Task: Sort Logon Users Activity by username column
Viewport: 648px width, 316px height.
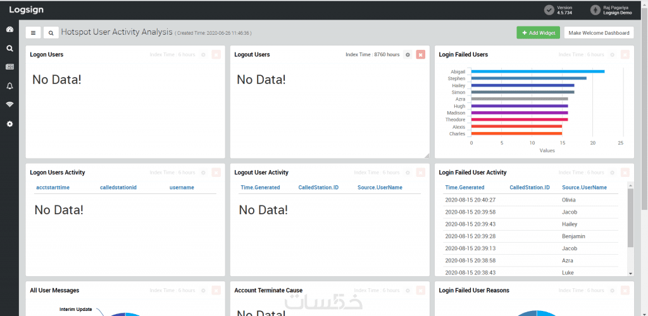Action: coord(182,188)
